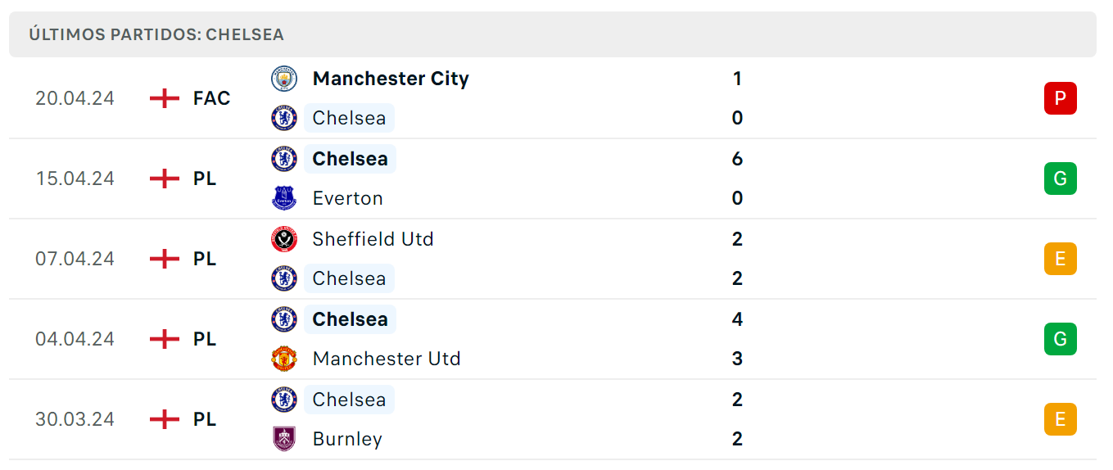Click the Manchester Utd club crest

(284, 359)
